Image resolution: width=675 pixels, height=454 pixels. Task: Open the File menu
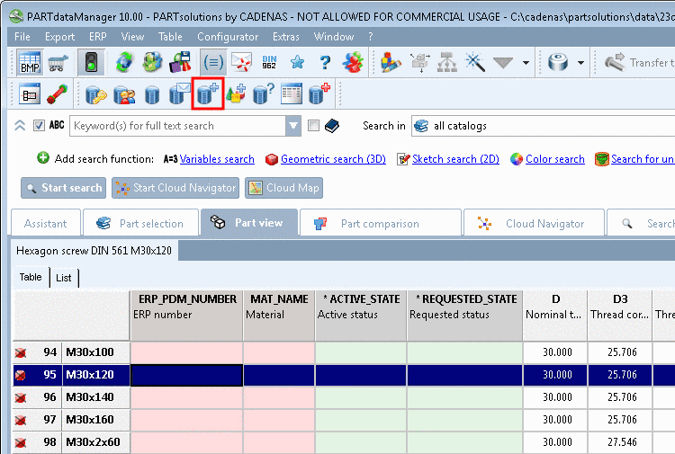[22, 37]
